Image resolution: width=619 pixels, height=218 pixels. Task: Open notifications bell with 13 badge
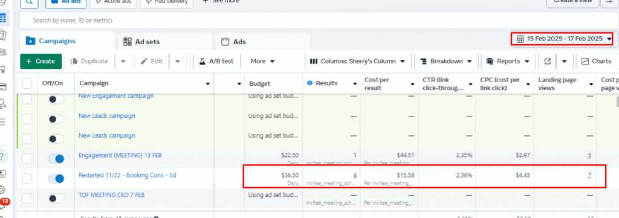point(4,205)
